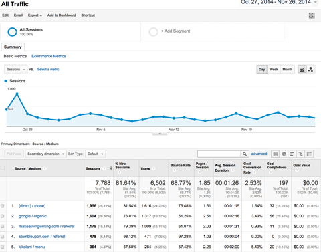Image resolution: width=321 pixels, height=252 pixels.
Task: Check the stumbleupon.com referral row
Action: click(3, 237)
